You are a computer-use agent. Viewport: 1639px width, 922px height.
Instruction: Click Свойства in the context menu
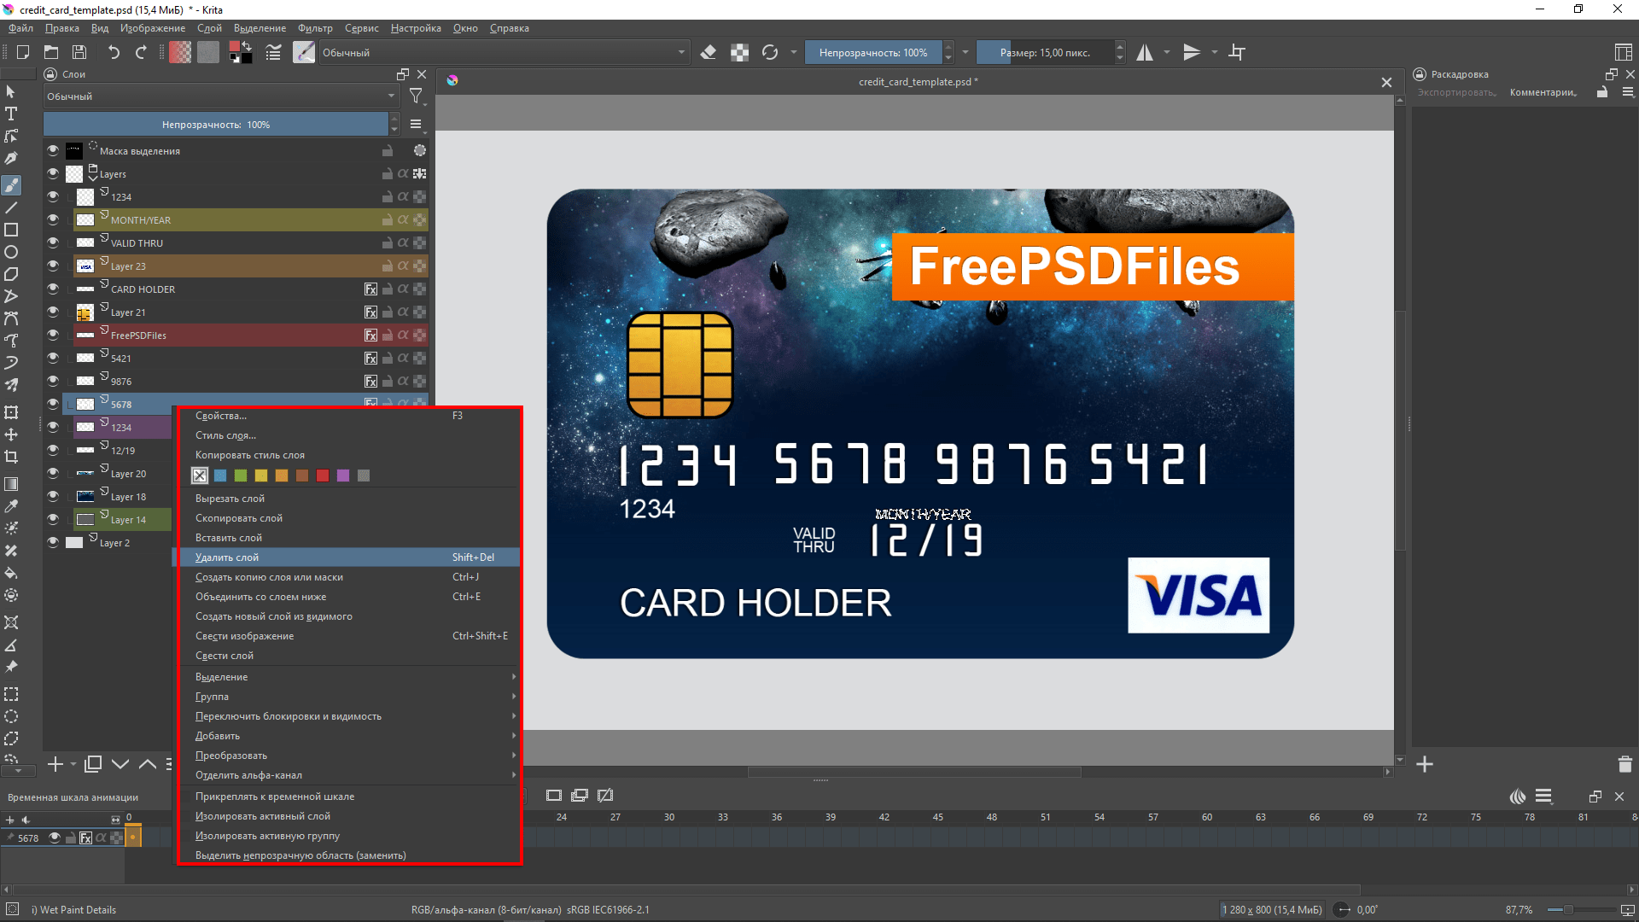point(222,416)
